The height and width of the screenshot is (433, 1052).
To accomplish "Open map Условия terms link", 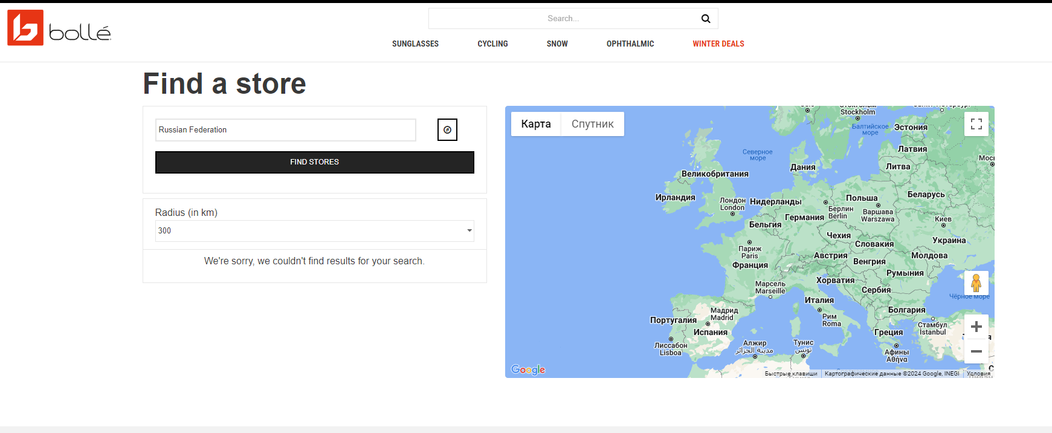I will pyautogui.click(x=978, y=374).
